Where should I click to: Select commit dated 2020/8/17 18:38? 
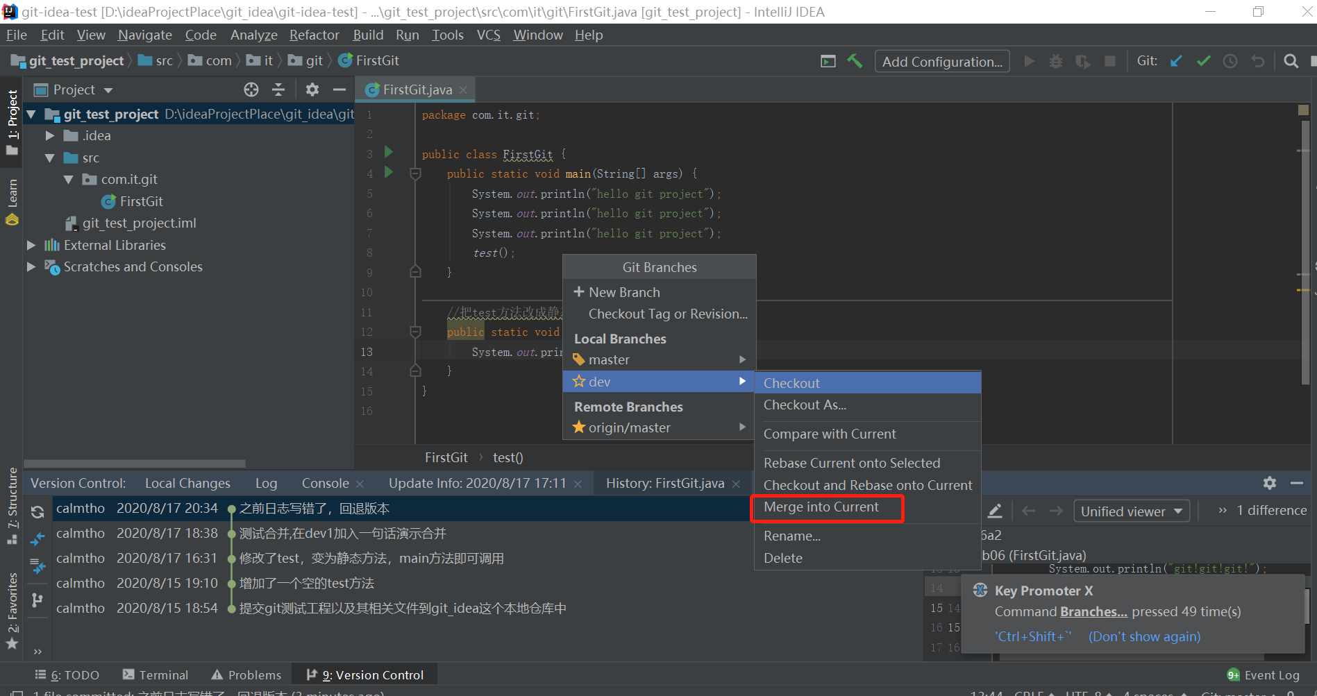(401, 534)
